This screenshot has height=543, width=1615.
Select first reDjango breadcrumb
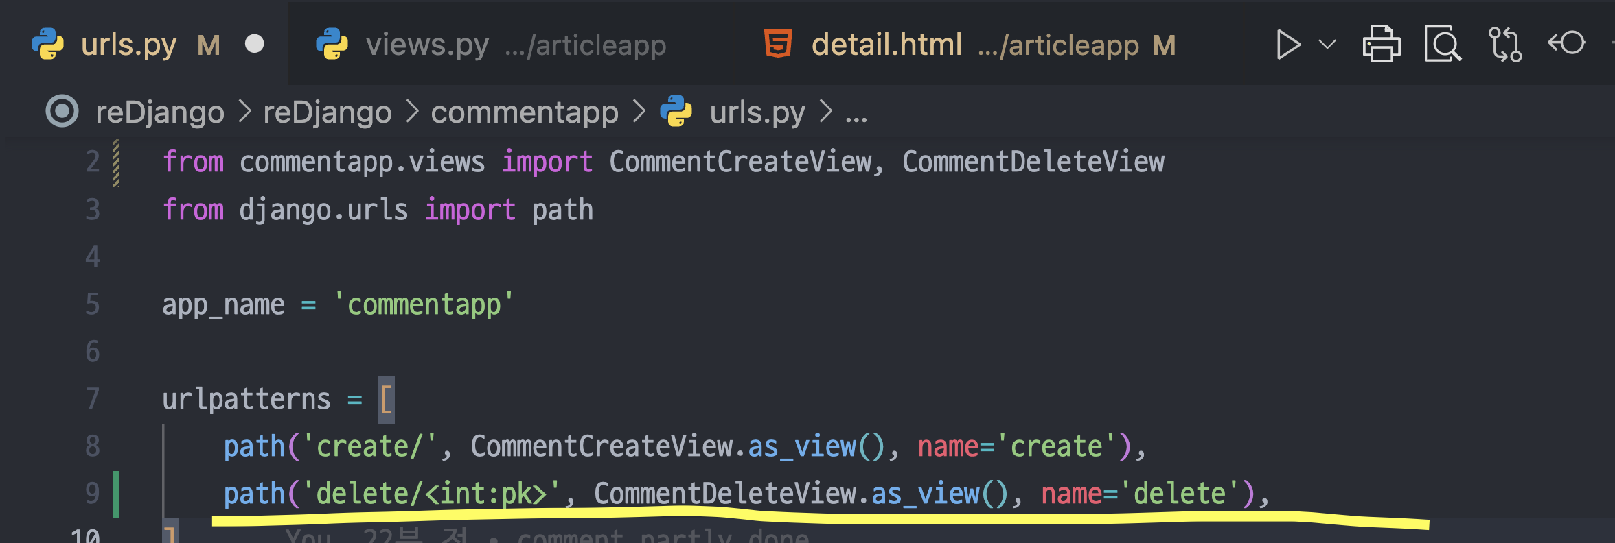pos(160,112)
